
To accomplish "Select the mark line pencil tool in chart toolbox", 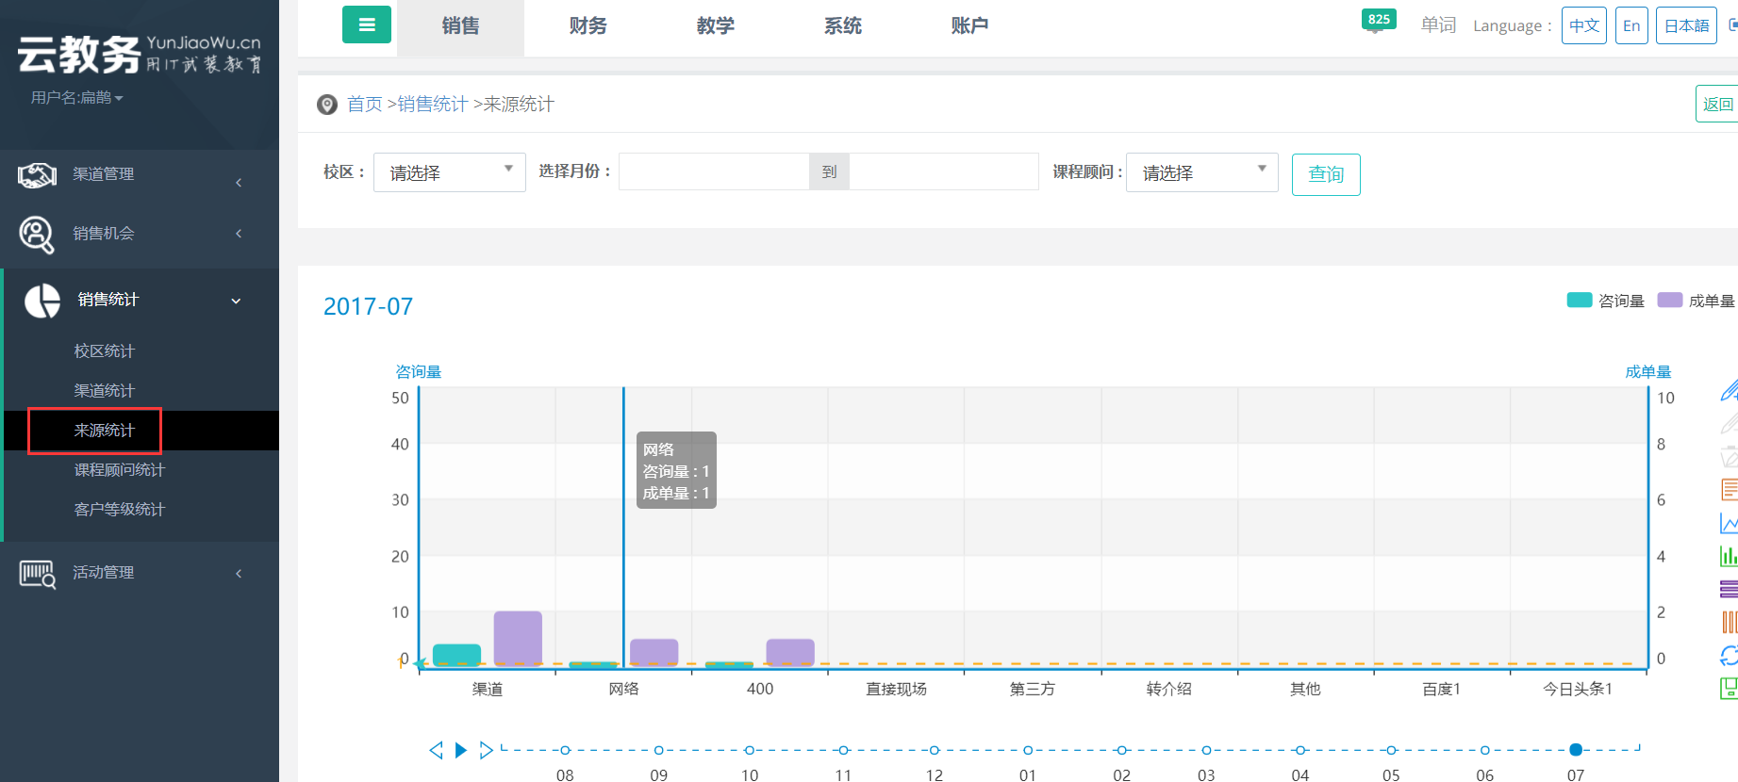I will tap(1730, 390).
